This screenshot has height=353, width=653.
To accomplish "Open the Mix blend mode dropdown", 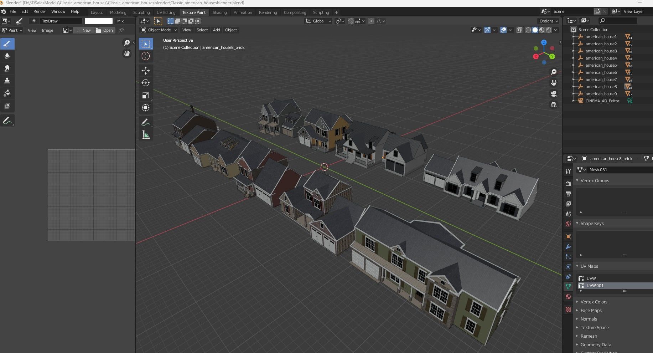I will 125,21.
